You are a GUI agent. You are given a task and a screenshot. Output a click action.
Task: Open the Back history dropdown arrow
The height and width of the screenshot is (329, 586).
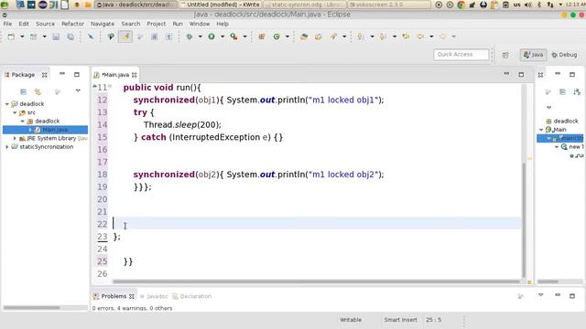tap(431, 37)
